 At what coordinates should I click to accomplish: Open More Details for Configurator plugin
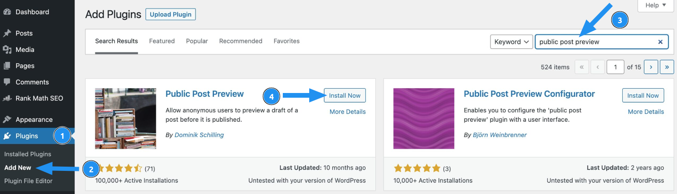click(x=646, y=112)
